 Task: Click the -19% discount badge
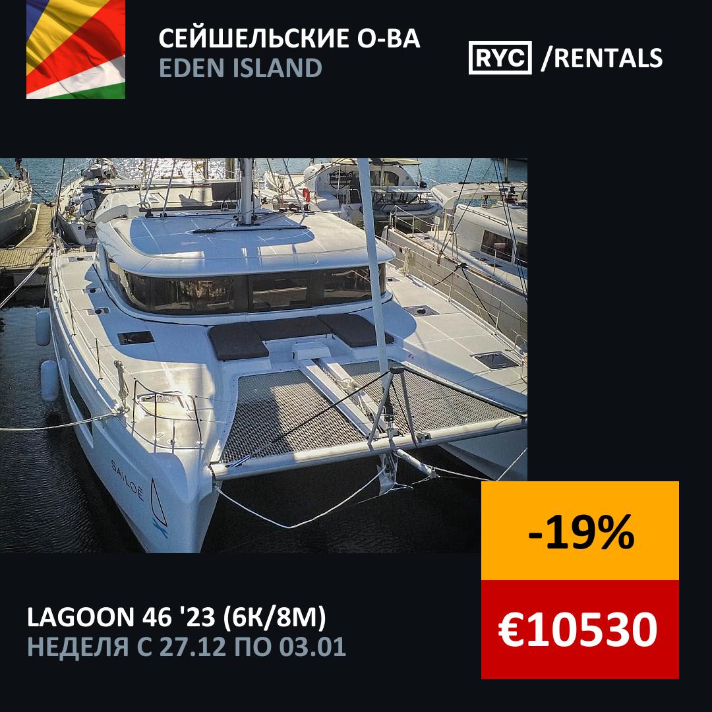[x=580, y=531]
